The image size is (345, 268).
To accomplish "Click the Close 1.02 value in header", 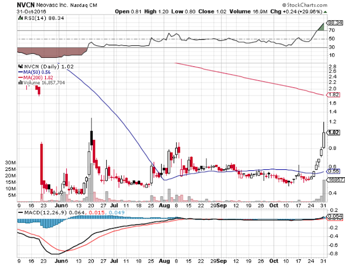I will (x=212, y=12).
